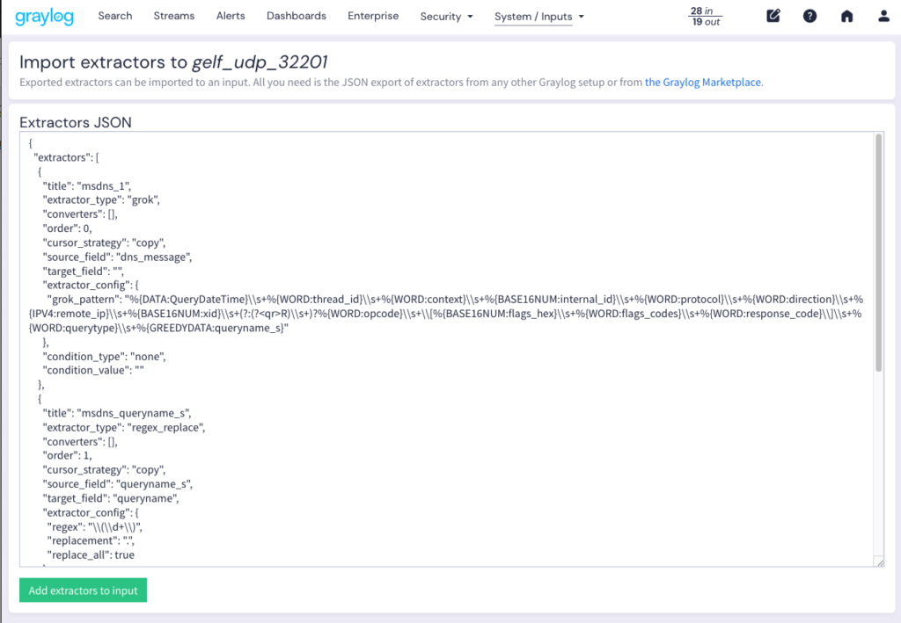Open the Search page
The height and width of the screenshot is (623, 901).
(115, 16)
